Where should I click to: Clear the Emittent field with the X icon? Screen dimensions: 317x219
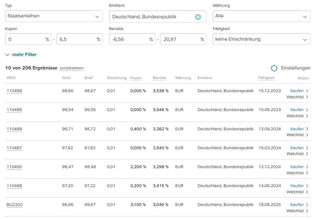click(x=198, y=17)
